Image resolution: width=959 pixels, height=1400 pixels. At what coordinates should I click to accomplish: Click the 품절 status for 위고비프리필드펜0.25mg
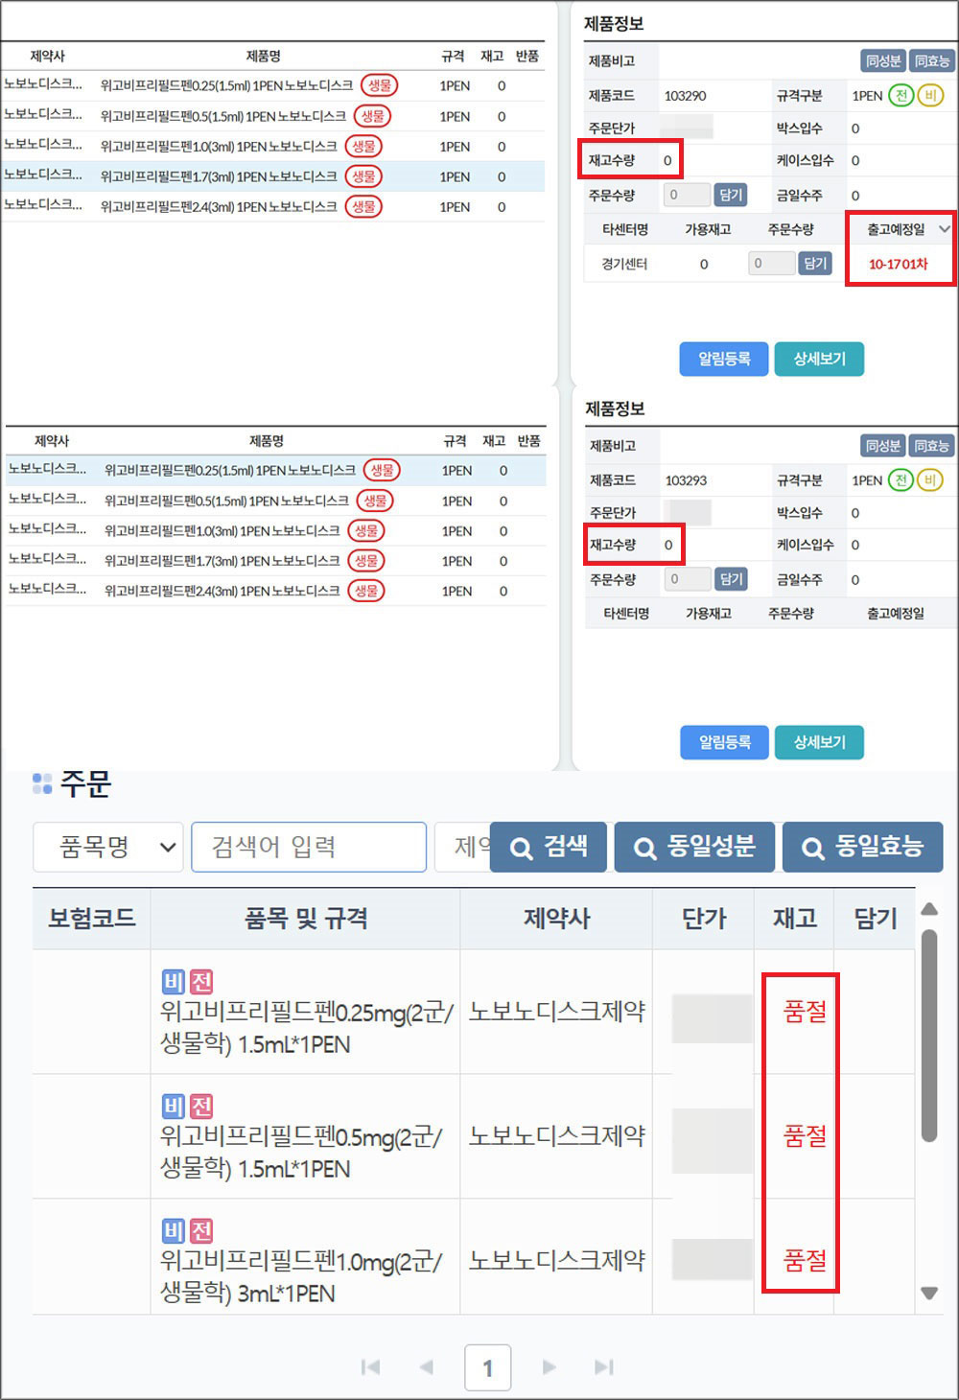(x=805, y=1011)
